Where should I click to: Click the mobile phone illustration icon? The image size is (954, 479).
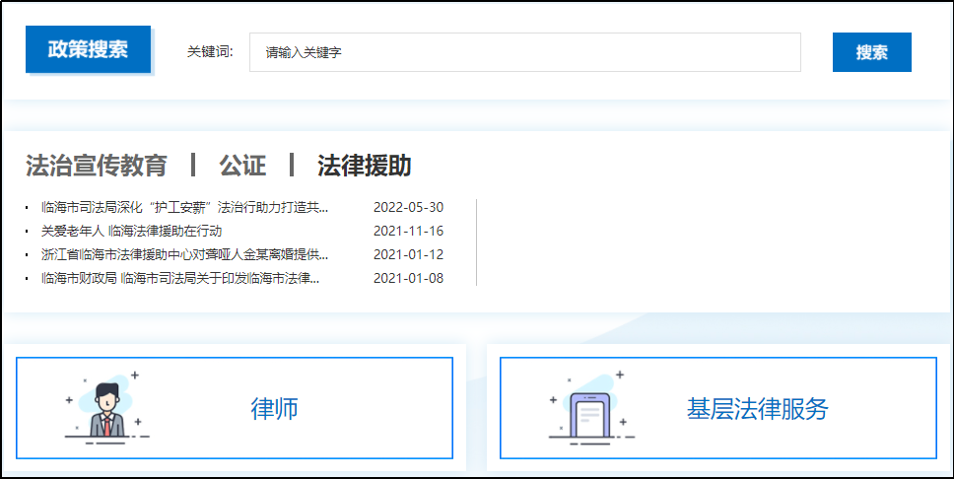(591, 408)
